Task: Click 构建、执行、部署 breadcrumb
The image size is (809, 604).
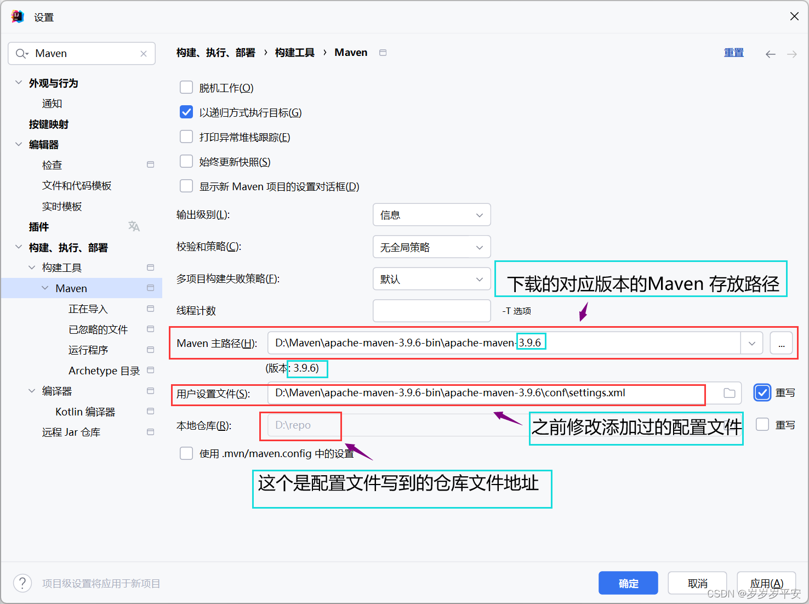Action: click(216, 53)
